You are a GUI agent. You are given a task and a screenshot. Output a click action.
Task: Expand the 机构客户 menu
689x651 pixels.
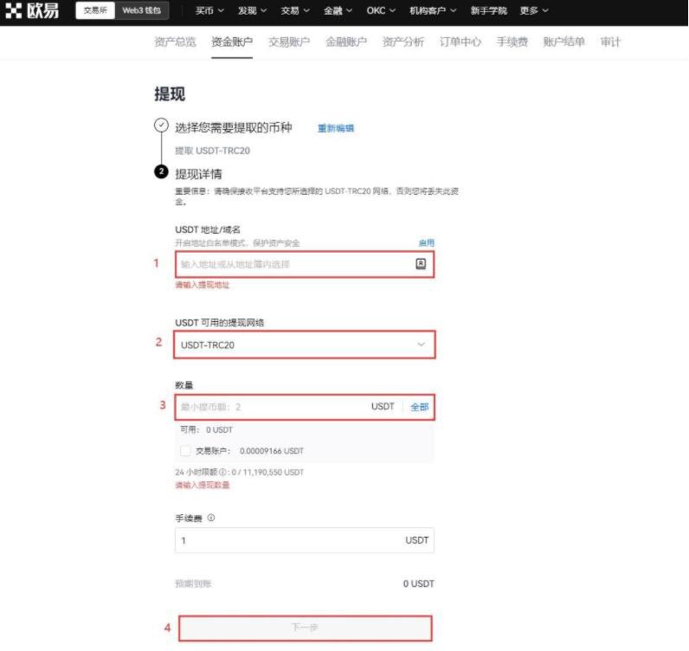[x=433, y=10]
